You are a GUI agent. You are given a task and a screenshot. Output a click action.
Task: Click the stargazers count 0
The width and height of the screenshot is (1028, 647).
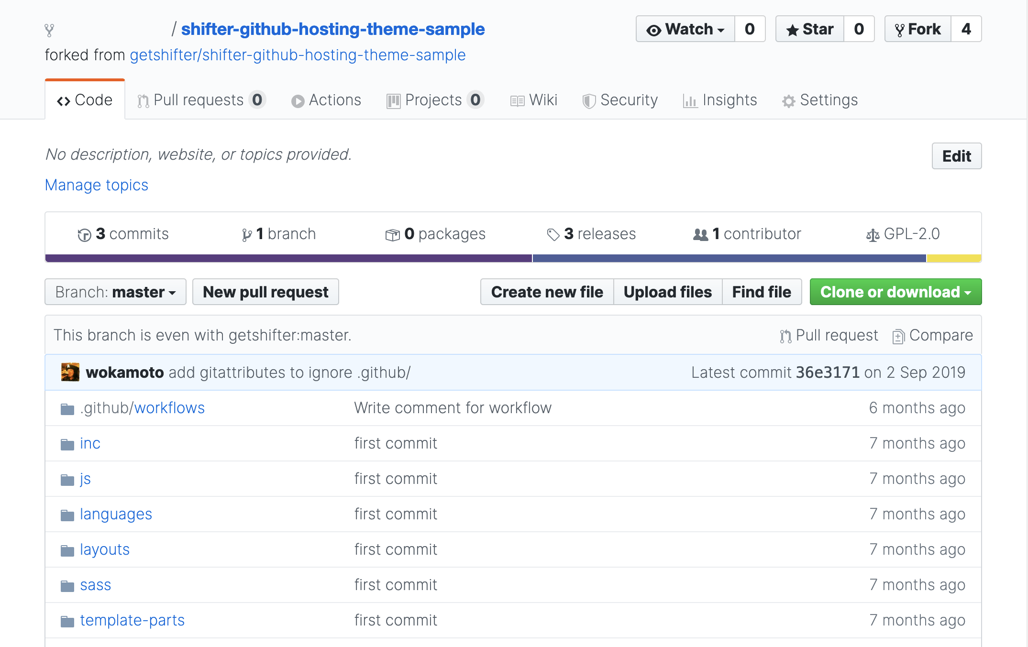pos(859,29)
